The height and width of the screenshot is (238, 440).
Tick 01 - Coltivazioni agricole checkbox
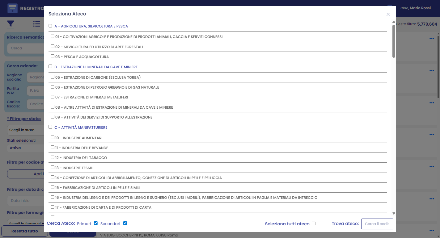click(53, 36)
